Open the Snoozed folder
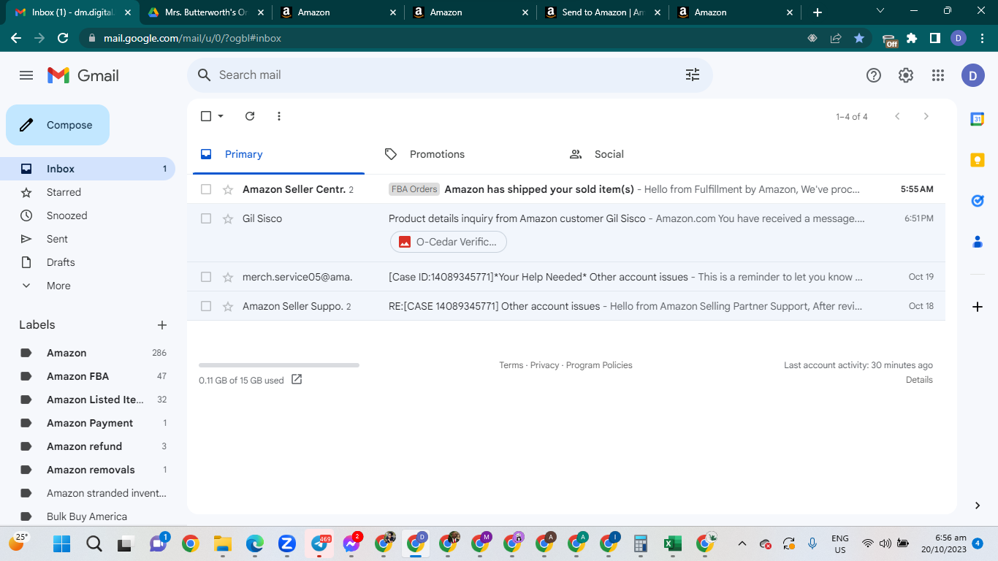The width and height of the screenshot is (998, 561). tap(88, 215)
